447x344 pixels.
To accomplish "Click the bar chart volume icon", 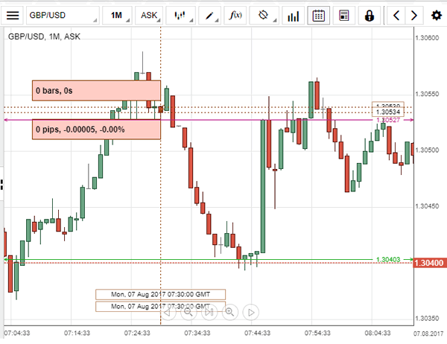I will click(x=293, y=16).
